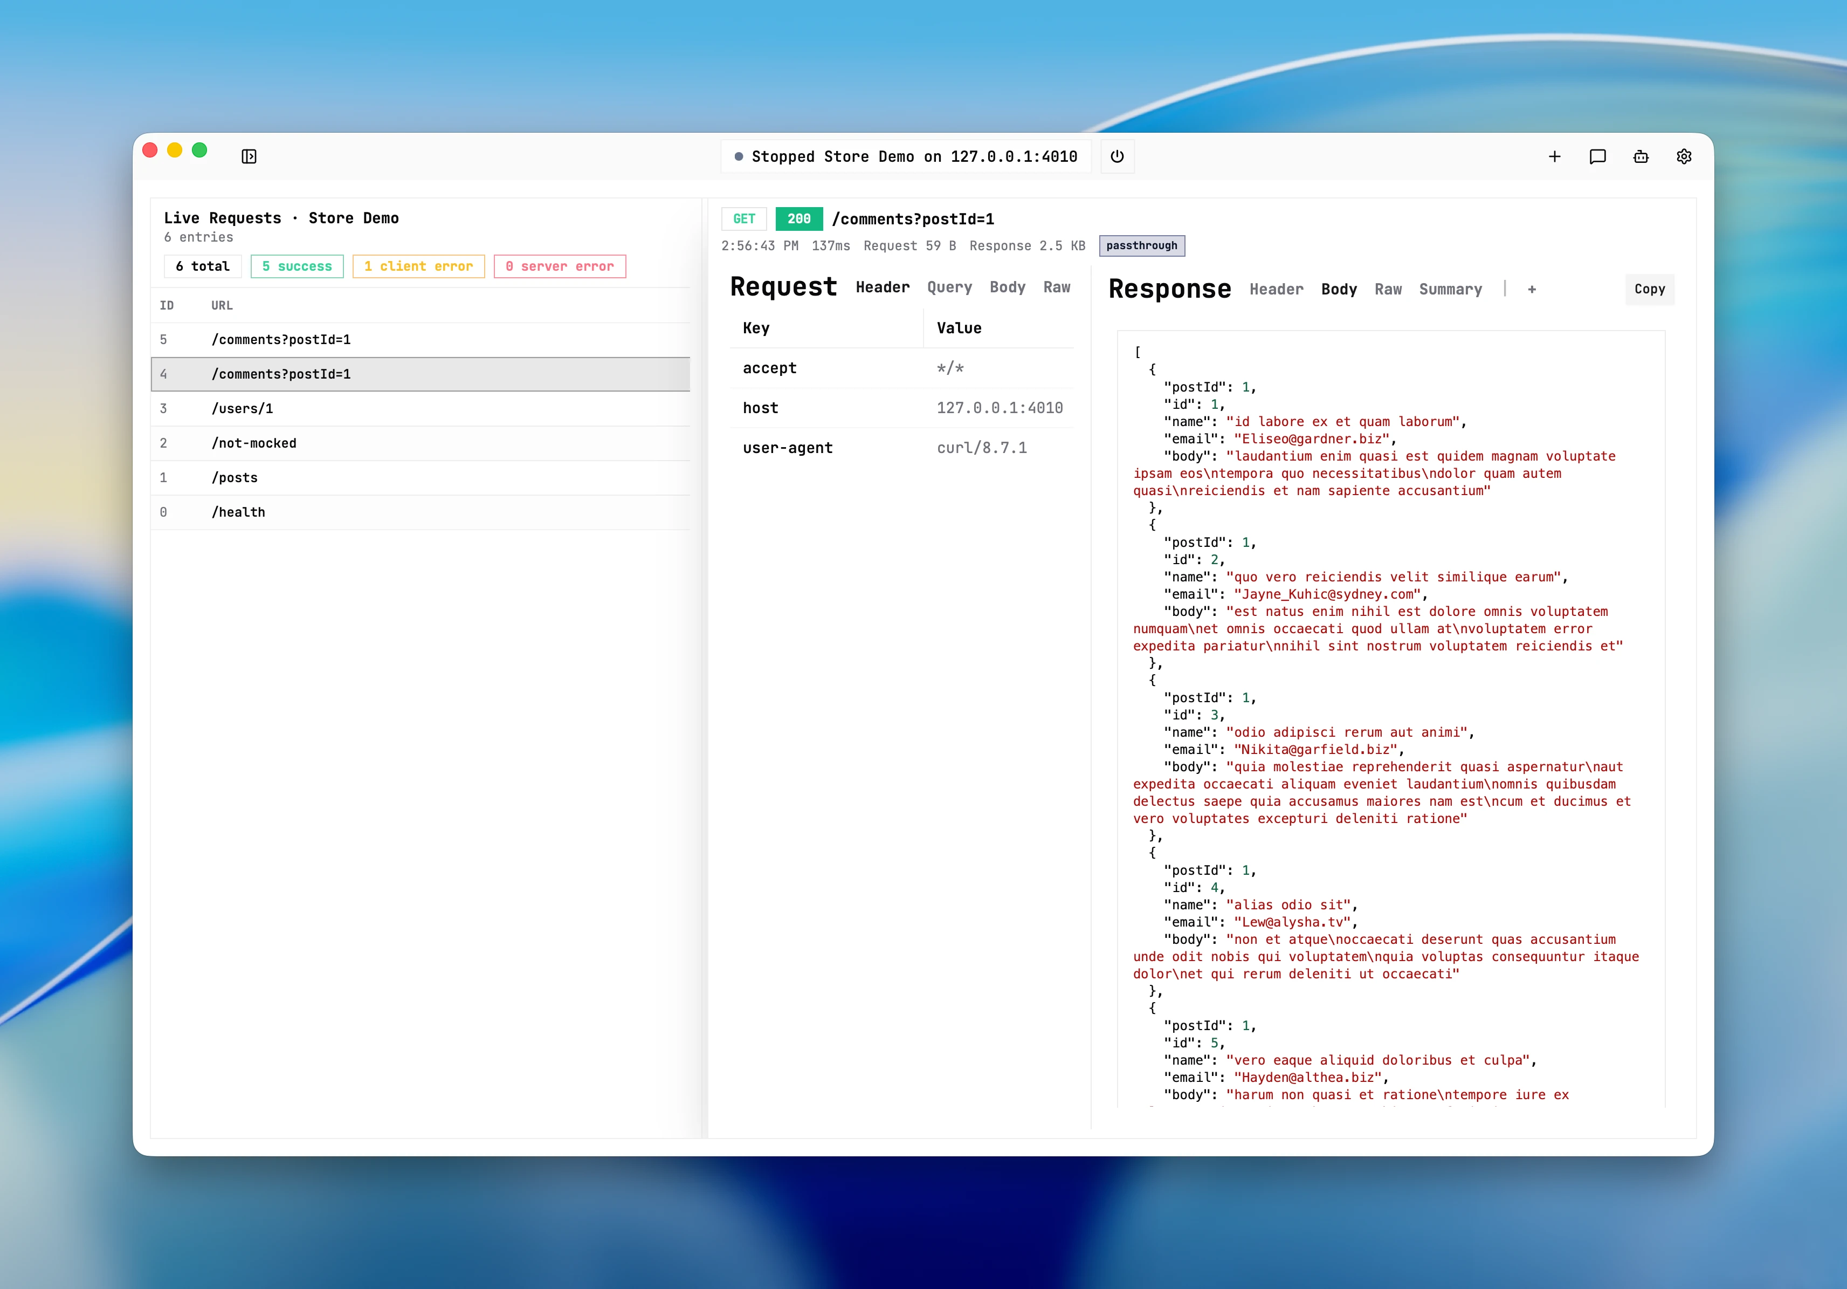
Task: Click the power button to start server
Action: [1117, 156]
